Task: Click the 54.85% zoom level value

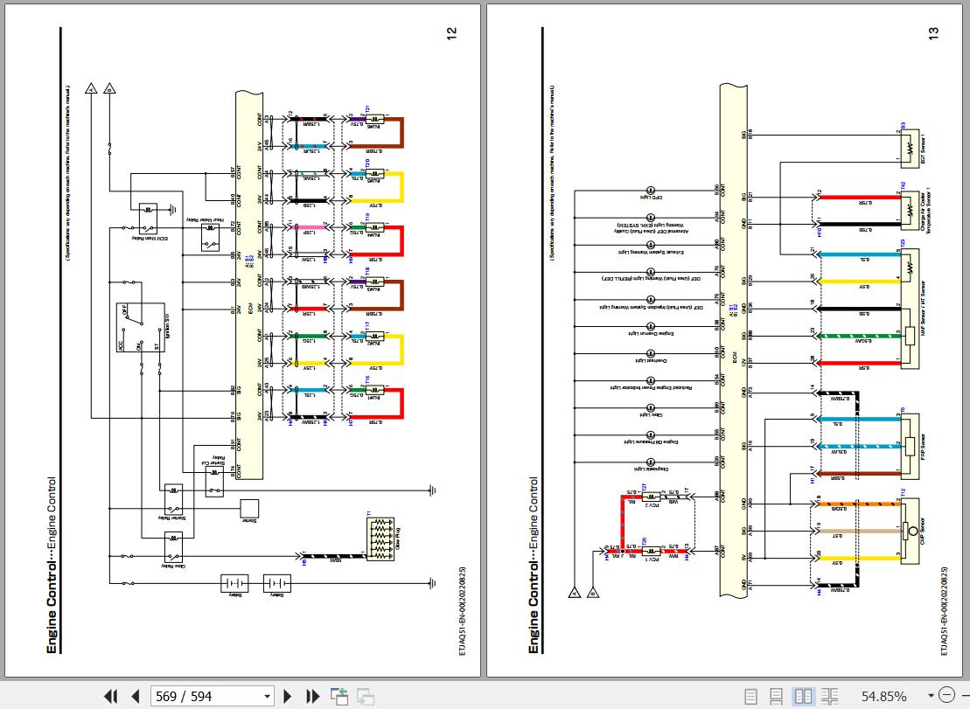Action: pyautogui.click(x=883, y=697)
